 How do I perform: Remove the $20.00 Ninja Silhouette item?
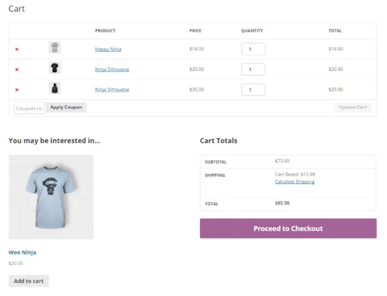[17, 69]
